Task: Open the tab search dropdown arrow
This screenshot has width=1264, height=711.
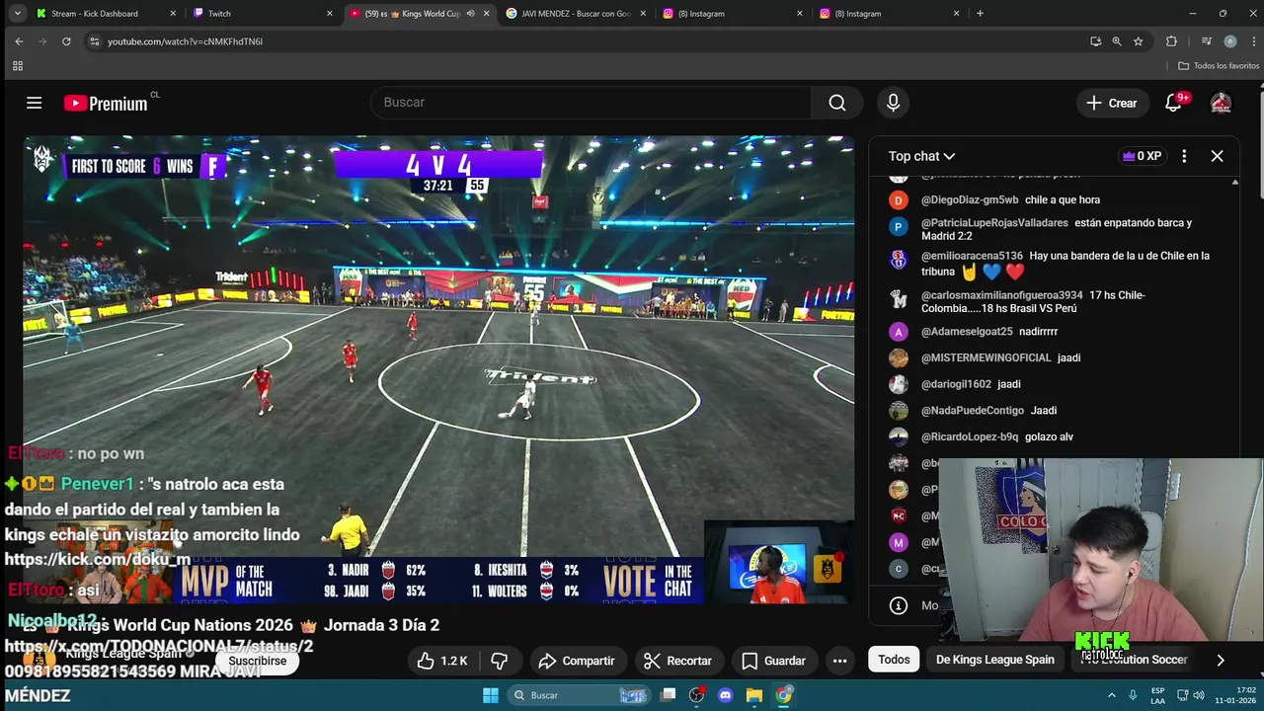Action: (x=17, y=14)
